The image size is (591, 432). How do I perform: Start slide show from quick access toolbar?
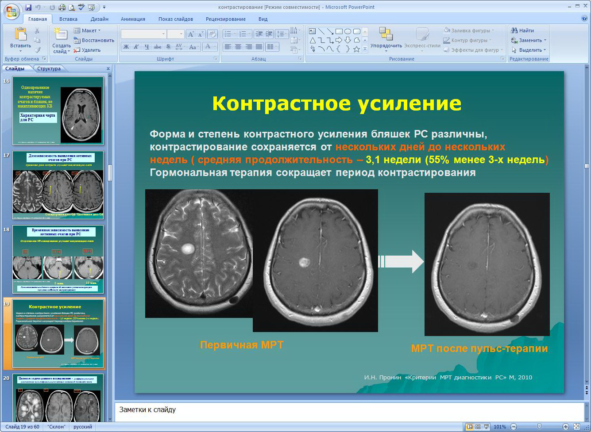[x=92, y=7]
